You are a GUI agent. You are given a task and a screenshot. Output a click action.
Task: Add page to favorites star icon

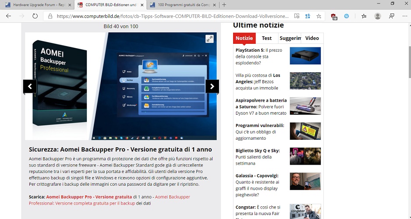click(x=319, y=16)
